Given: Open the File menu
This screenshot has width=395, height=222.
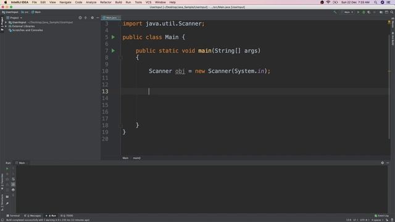Looking at the screenshot, I should tap(35, 2).
